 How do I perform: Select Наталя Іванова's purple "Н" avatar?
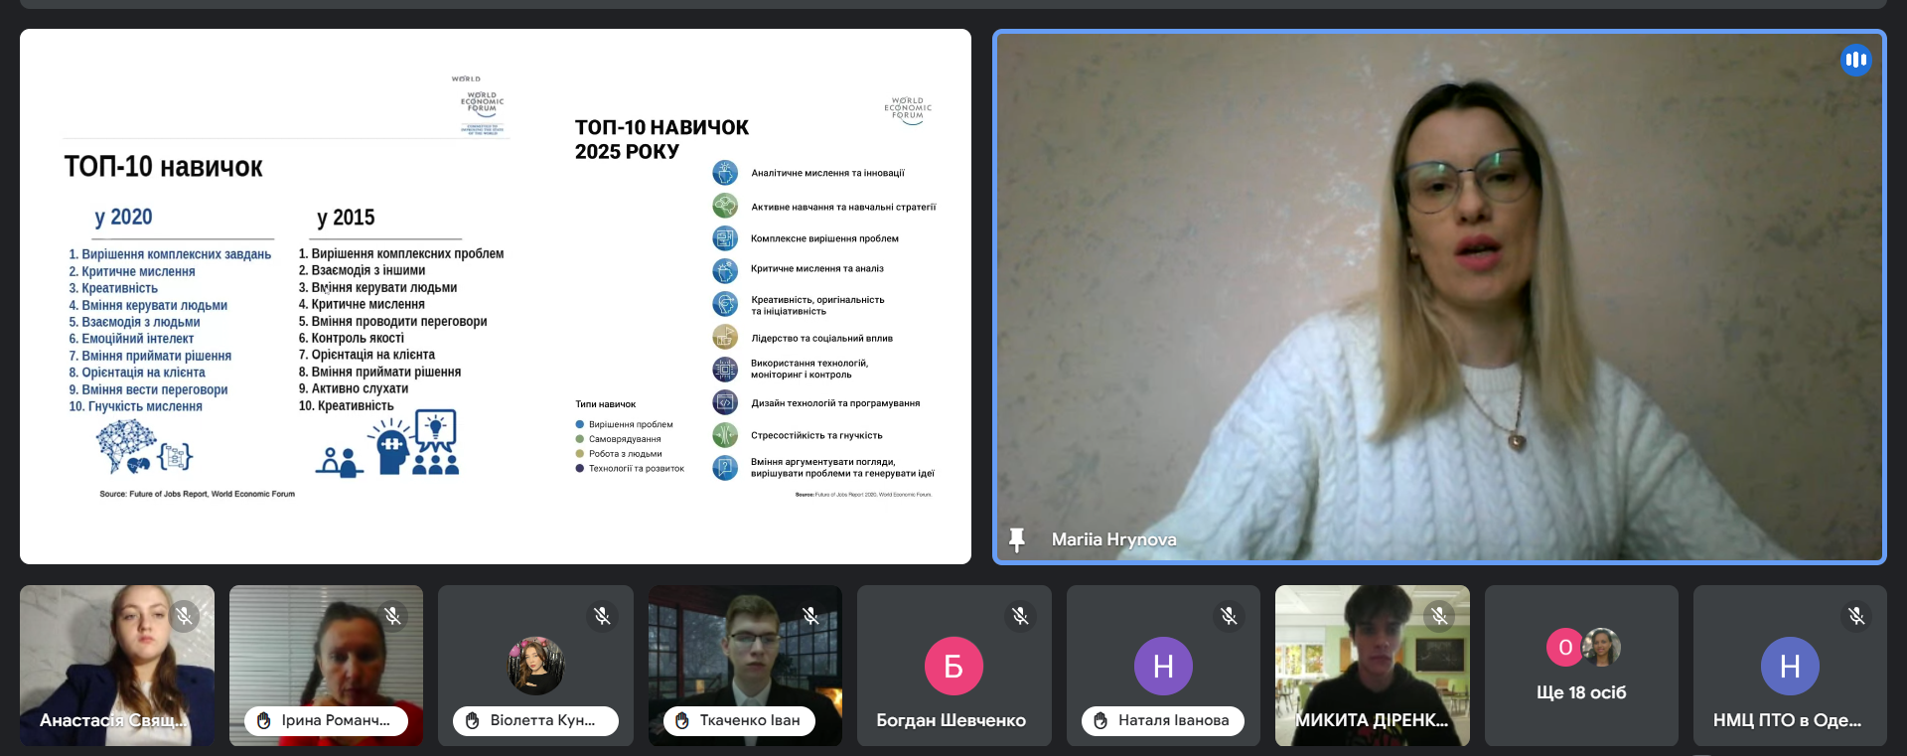(x=1163, y=666)
